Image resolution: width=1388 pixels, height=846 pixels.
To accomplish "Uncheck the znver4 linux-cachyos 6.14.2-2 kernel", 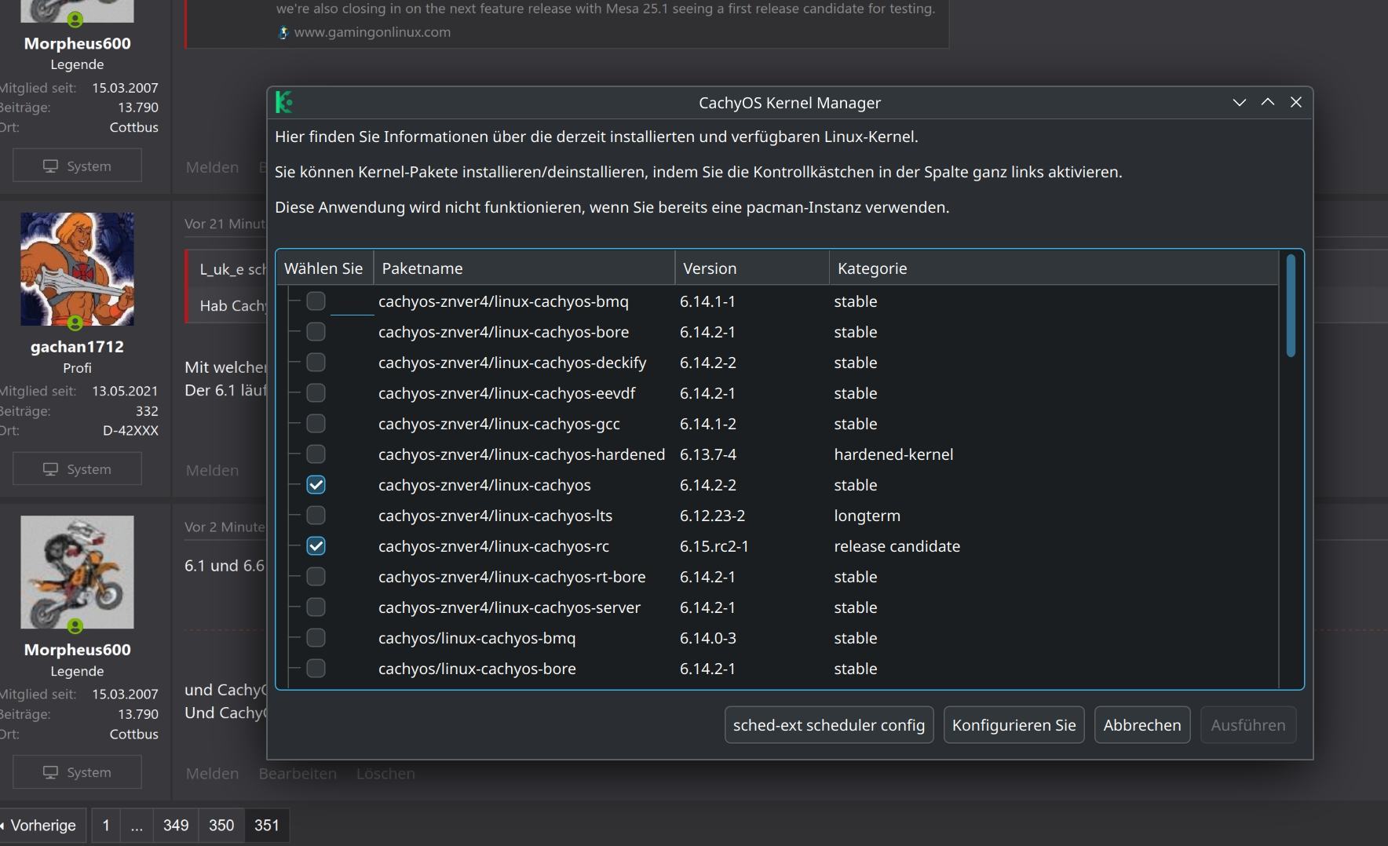I will 316,484.
